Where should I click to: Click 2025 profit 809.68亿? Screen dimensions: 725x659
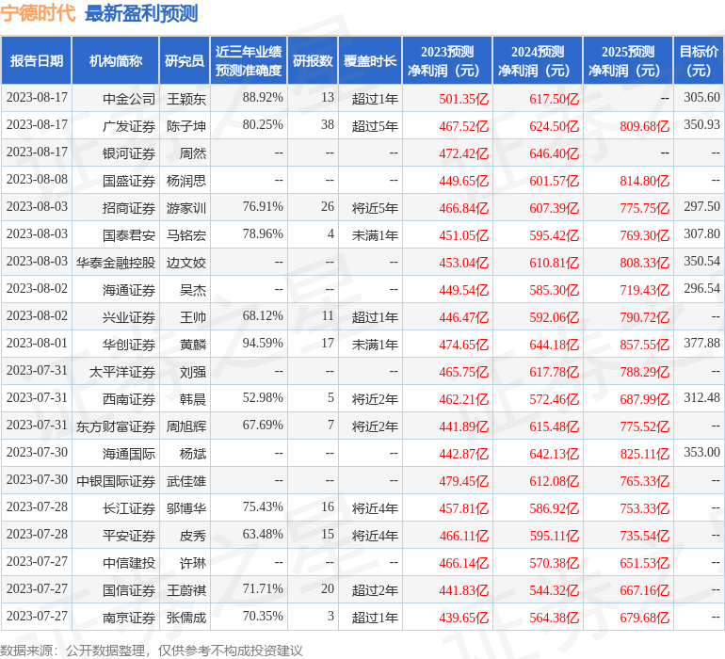[645, 126]
